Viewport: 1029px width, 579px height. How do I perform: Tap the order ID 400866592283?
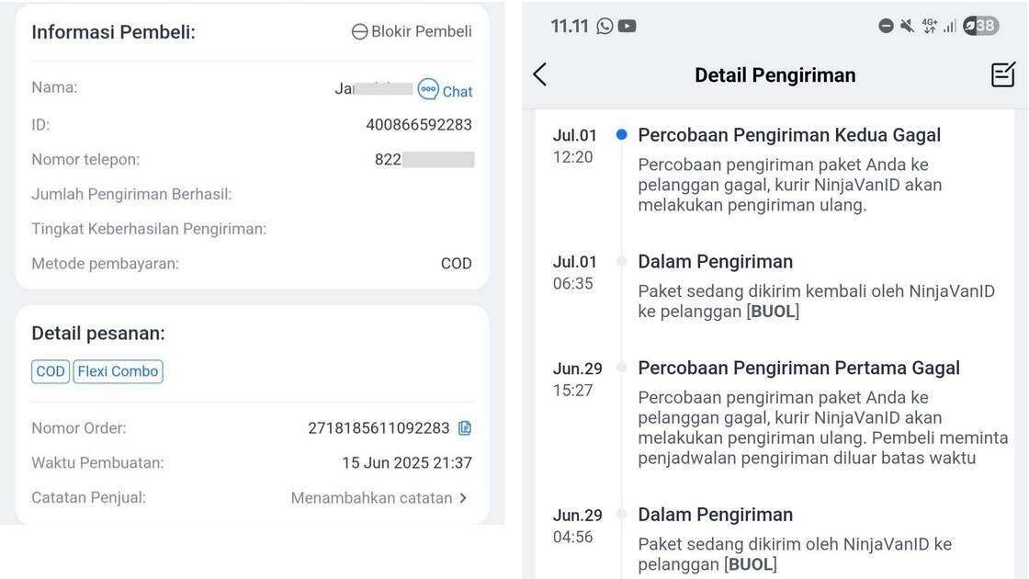418,124
